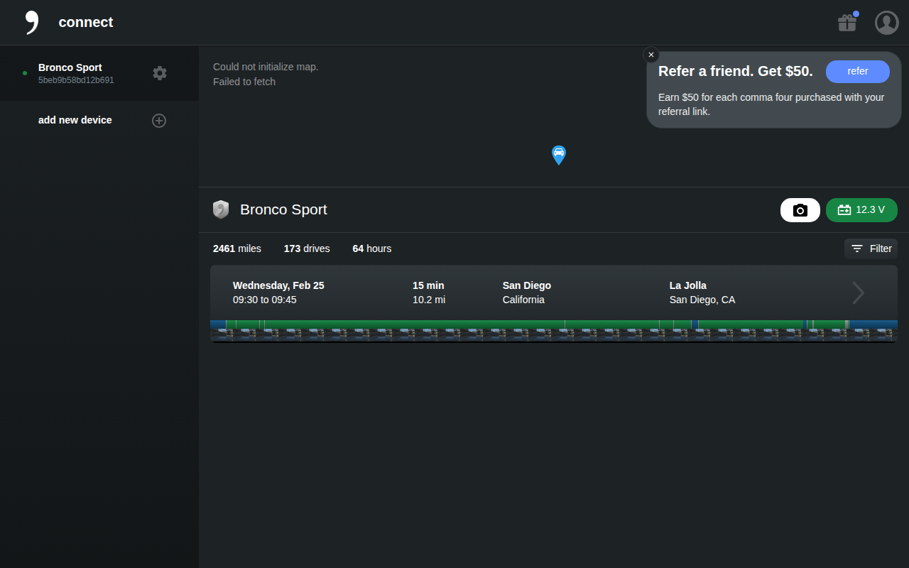This screenshot has height=568, width=909.
Task: Click the 12.3 V battery indicator
Action: tap(861, 210)
